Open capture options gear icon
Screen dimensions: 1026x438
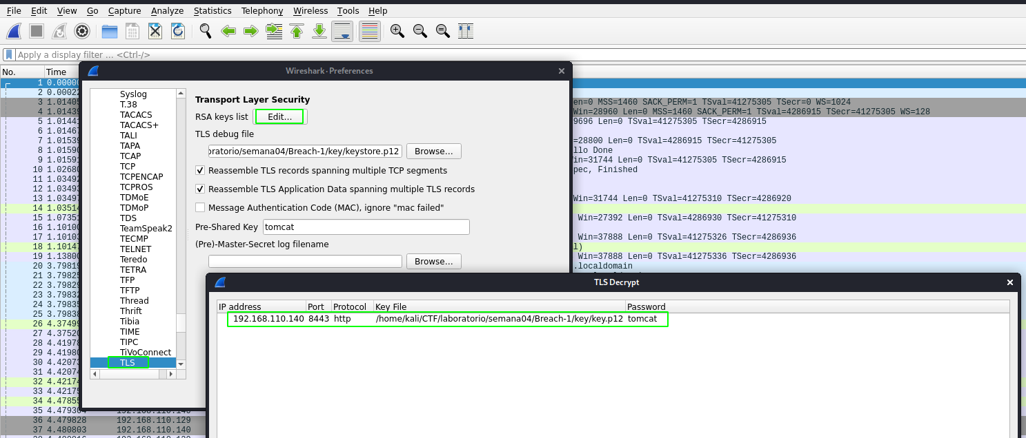tap(82, 31)
